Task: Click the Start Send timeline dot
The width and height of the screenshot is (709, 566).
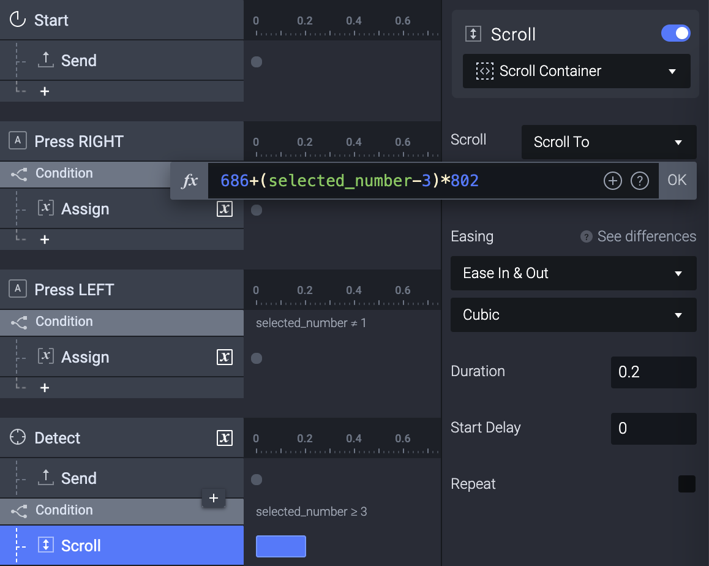Action: [x=257, y=62]
